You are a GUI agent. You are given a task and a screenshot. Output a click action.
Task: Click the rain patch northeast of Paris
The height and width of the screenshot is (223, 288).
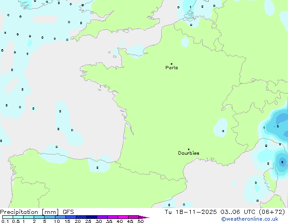point(185,41)
